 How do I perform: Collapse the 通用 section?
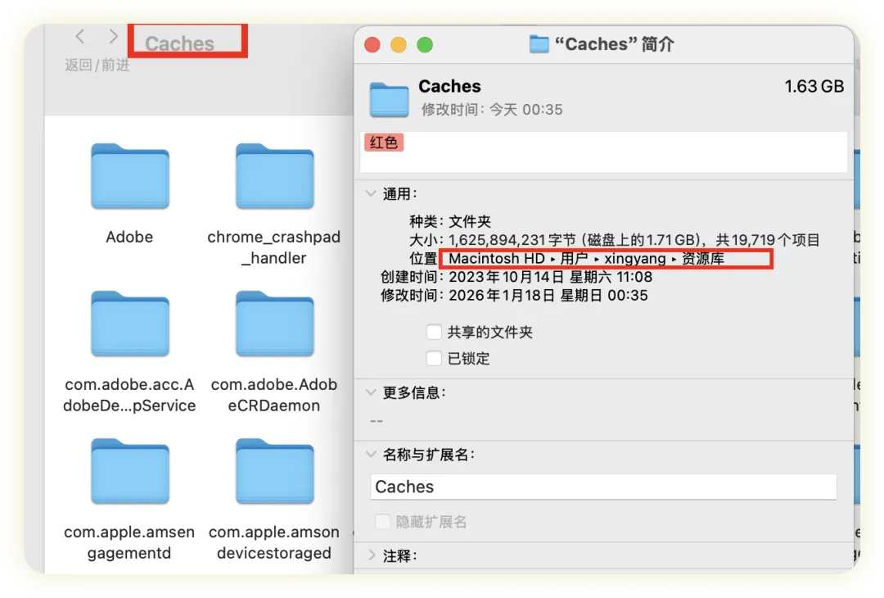(371, 193)
